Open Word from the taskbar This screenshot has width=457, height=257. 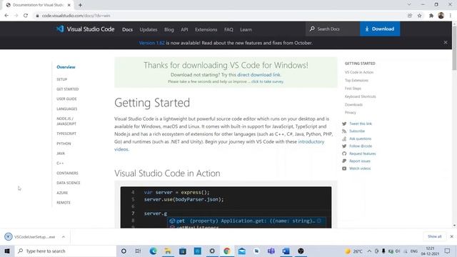click(286, 251)
